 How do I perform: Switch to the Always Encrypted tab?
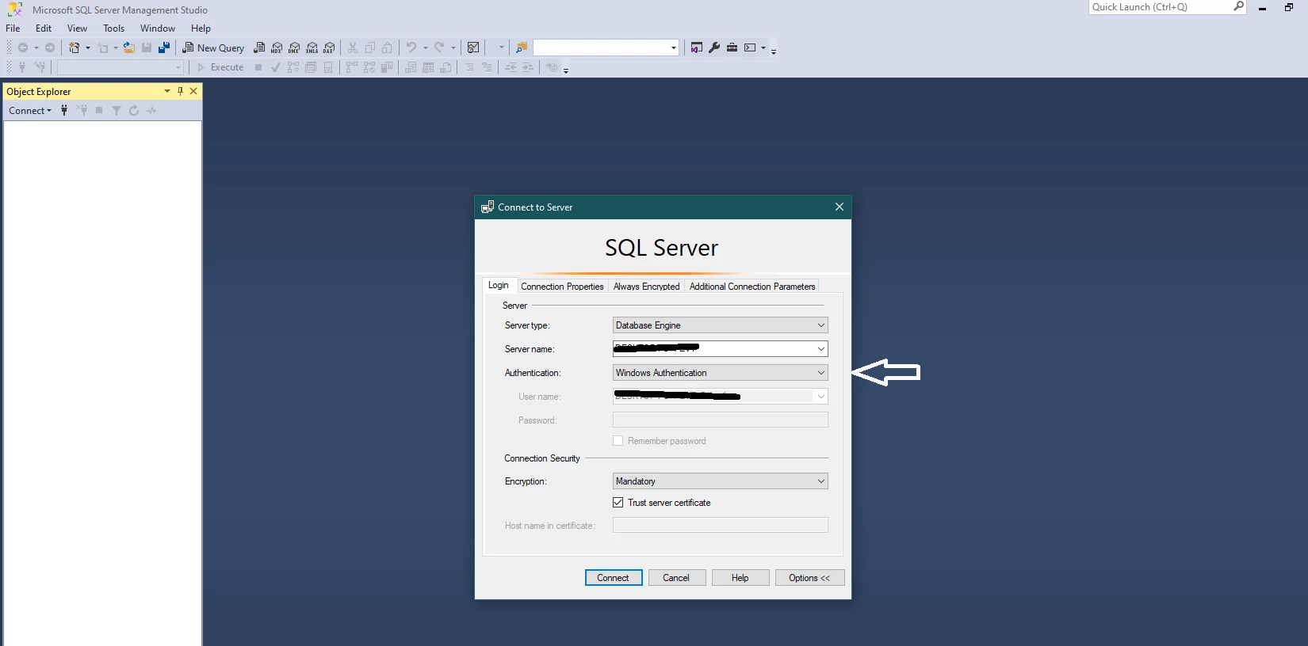[x=646, y=287]
